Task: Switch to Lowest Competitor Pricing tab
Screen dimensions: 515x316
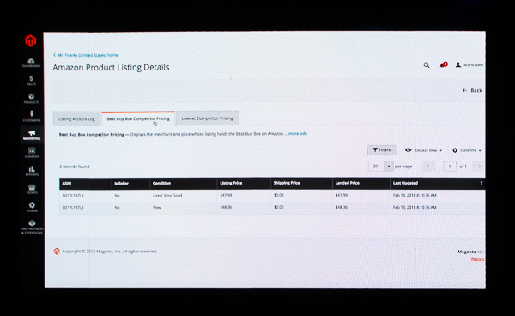Action: click(x=208, y=118)
